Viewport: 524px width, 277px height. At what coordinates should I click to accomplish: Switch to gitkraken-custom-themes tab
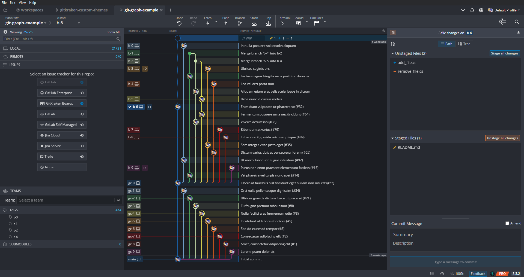tap(84, 10)
